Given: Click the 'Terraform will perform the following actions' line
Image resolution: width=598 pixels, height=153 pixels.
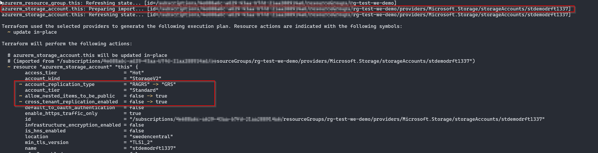Looking at the screenshot, I should point(67,44).
